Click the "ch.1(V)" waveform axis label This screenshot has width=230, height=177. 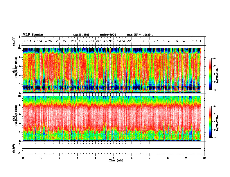pyautogui.click(x=14, y=41)
